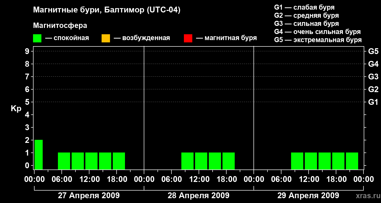The width and height of the screenshot is (381, 203).
Task: Click the 18:00 tick label under 29 April
Action: coord(336,179)
